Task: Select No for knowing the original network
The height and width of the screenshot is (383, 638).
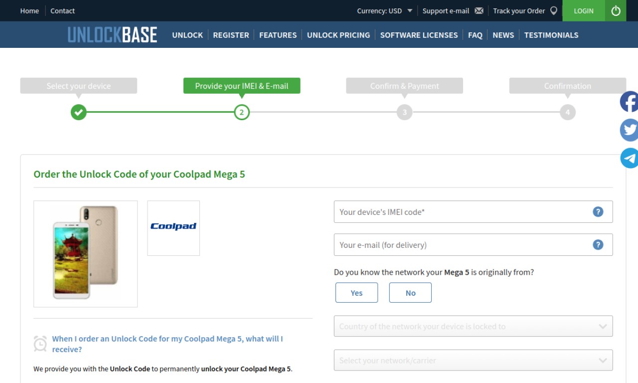Action: (410, 293)
